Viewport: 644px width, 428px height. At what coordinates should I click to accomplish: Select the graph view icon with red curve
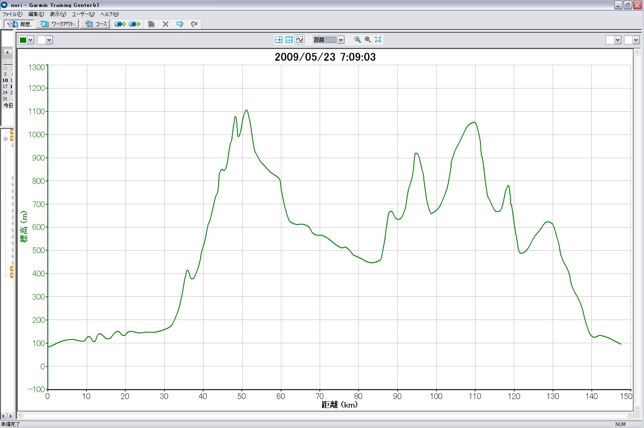point(299,40)
